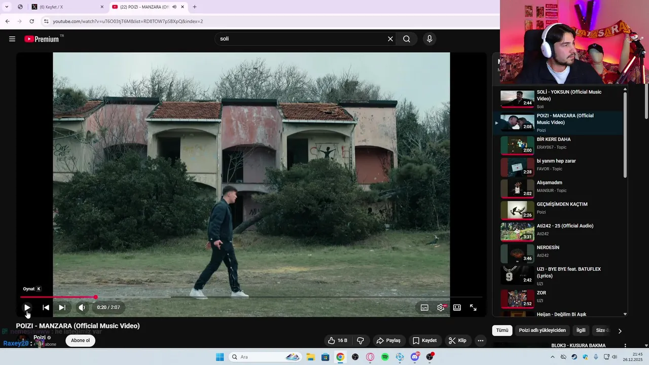Screen dimensions: 649x365
Task: Open Chrome tab search dropdown arrow
Action: click(x=7, y=7)
